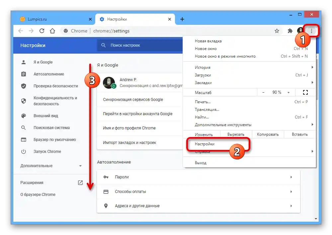Image resolution: width=332 pixels, height=235 pixels.
Task: Choose Найти... from the menu
Action: coord(250,117)
